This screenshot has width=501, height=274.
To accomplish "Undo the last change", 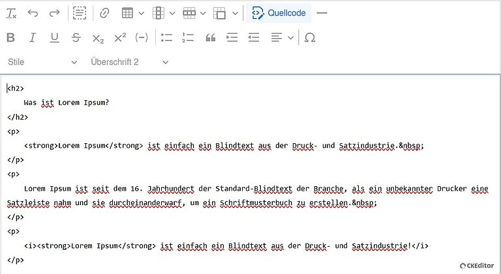I will click(33, 13).
